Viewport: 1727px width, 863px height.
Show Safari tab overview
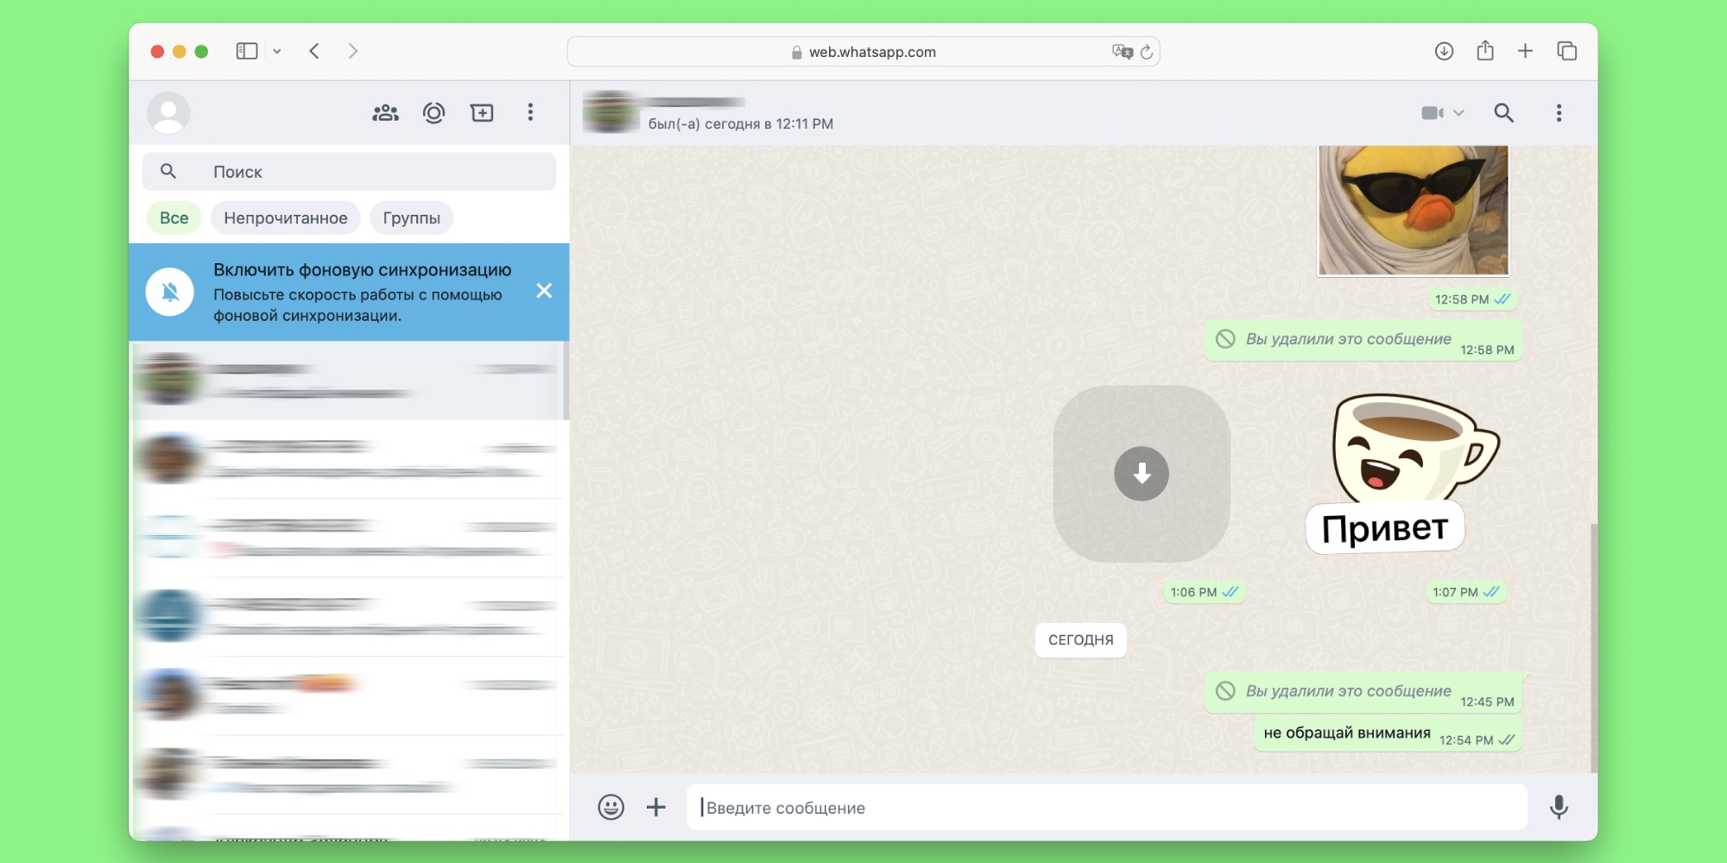pos(1567,51)
